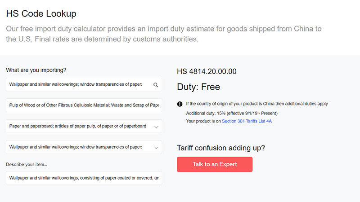Click the HS 4814.20.00.00 code result
The height and width of the screenshot is (202, 360).
click(x=207, y=71)
